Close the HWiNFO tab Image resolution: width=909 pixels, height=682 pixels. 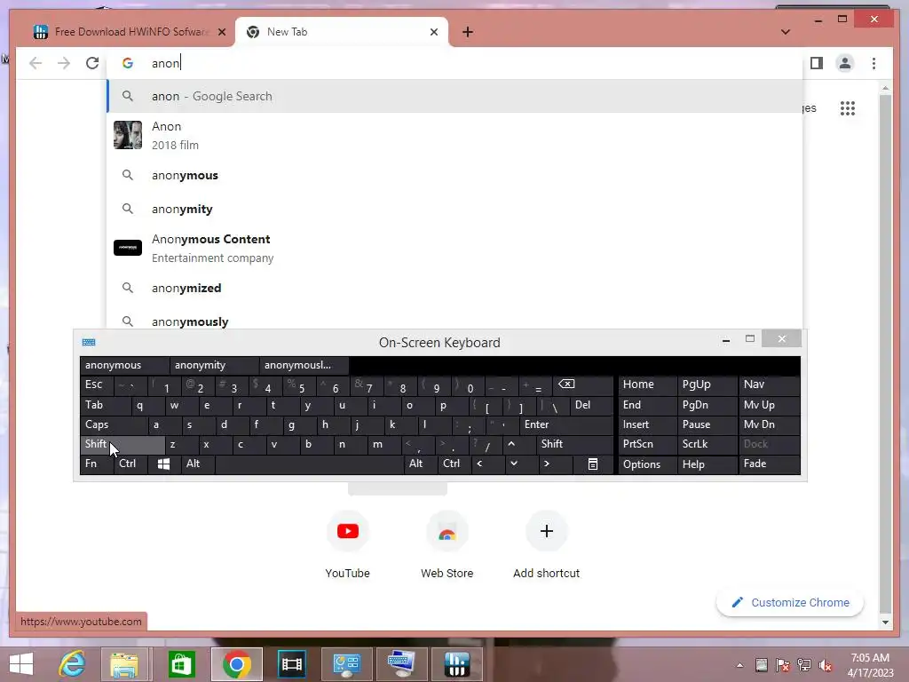pyautogui.click(x=221, y=32)
